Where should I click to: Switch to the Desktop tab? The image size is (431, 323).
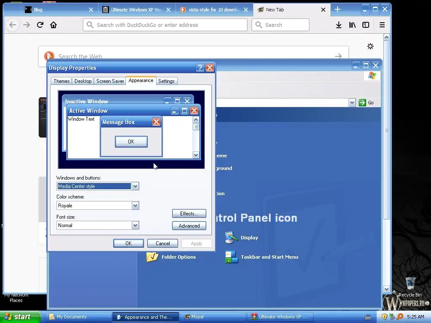83,81
